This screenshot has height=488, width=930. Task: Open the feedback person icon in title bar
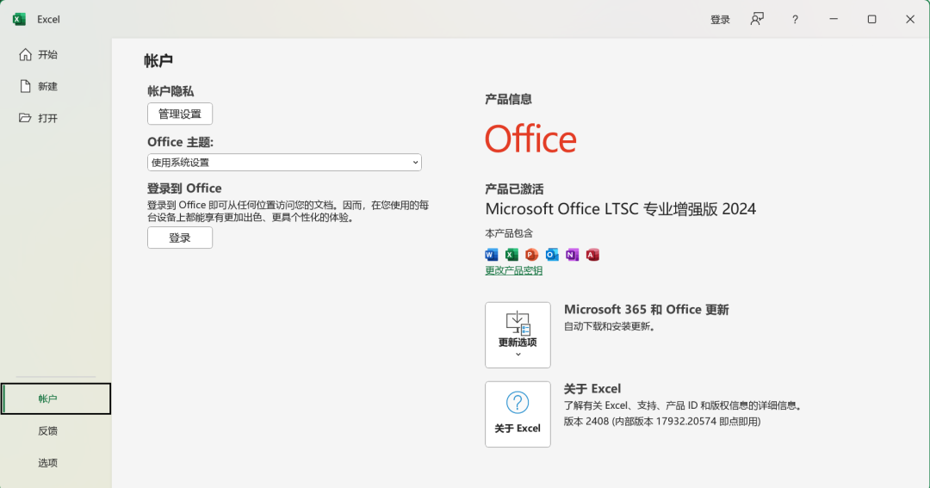click(757, 19)
